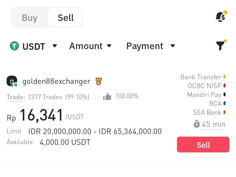Switch to the Buy tab
The image size is (236, 177).
[29, 17]
